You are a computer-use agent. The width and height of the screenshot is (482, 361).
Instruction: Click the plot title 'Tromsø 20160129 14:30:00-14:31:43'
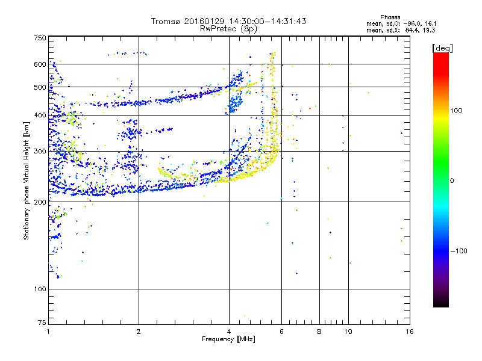228,21
